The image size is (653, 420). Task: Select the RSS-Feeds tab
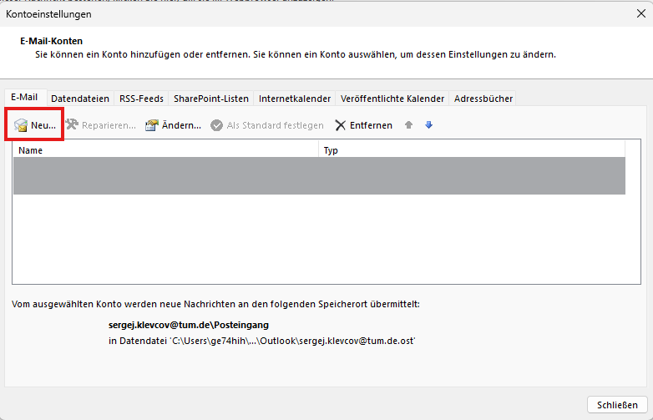(x=141, y=99)
